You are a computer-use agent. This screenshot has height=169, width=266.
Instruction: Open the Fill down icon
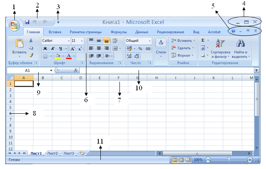point(203,48)
